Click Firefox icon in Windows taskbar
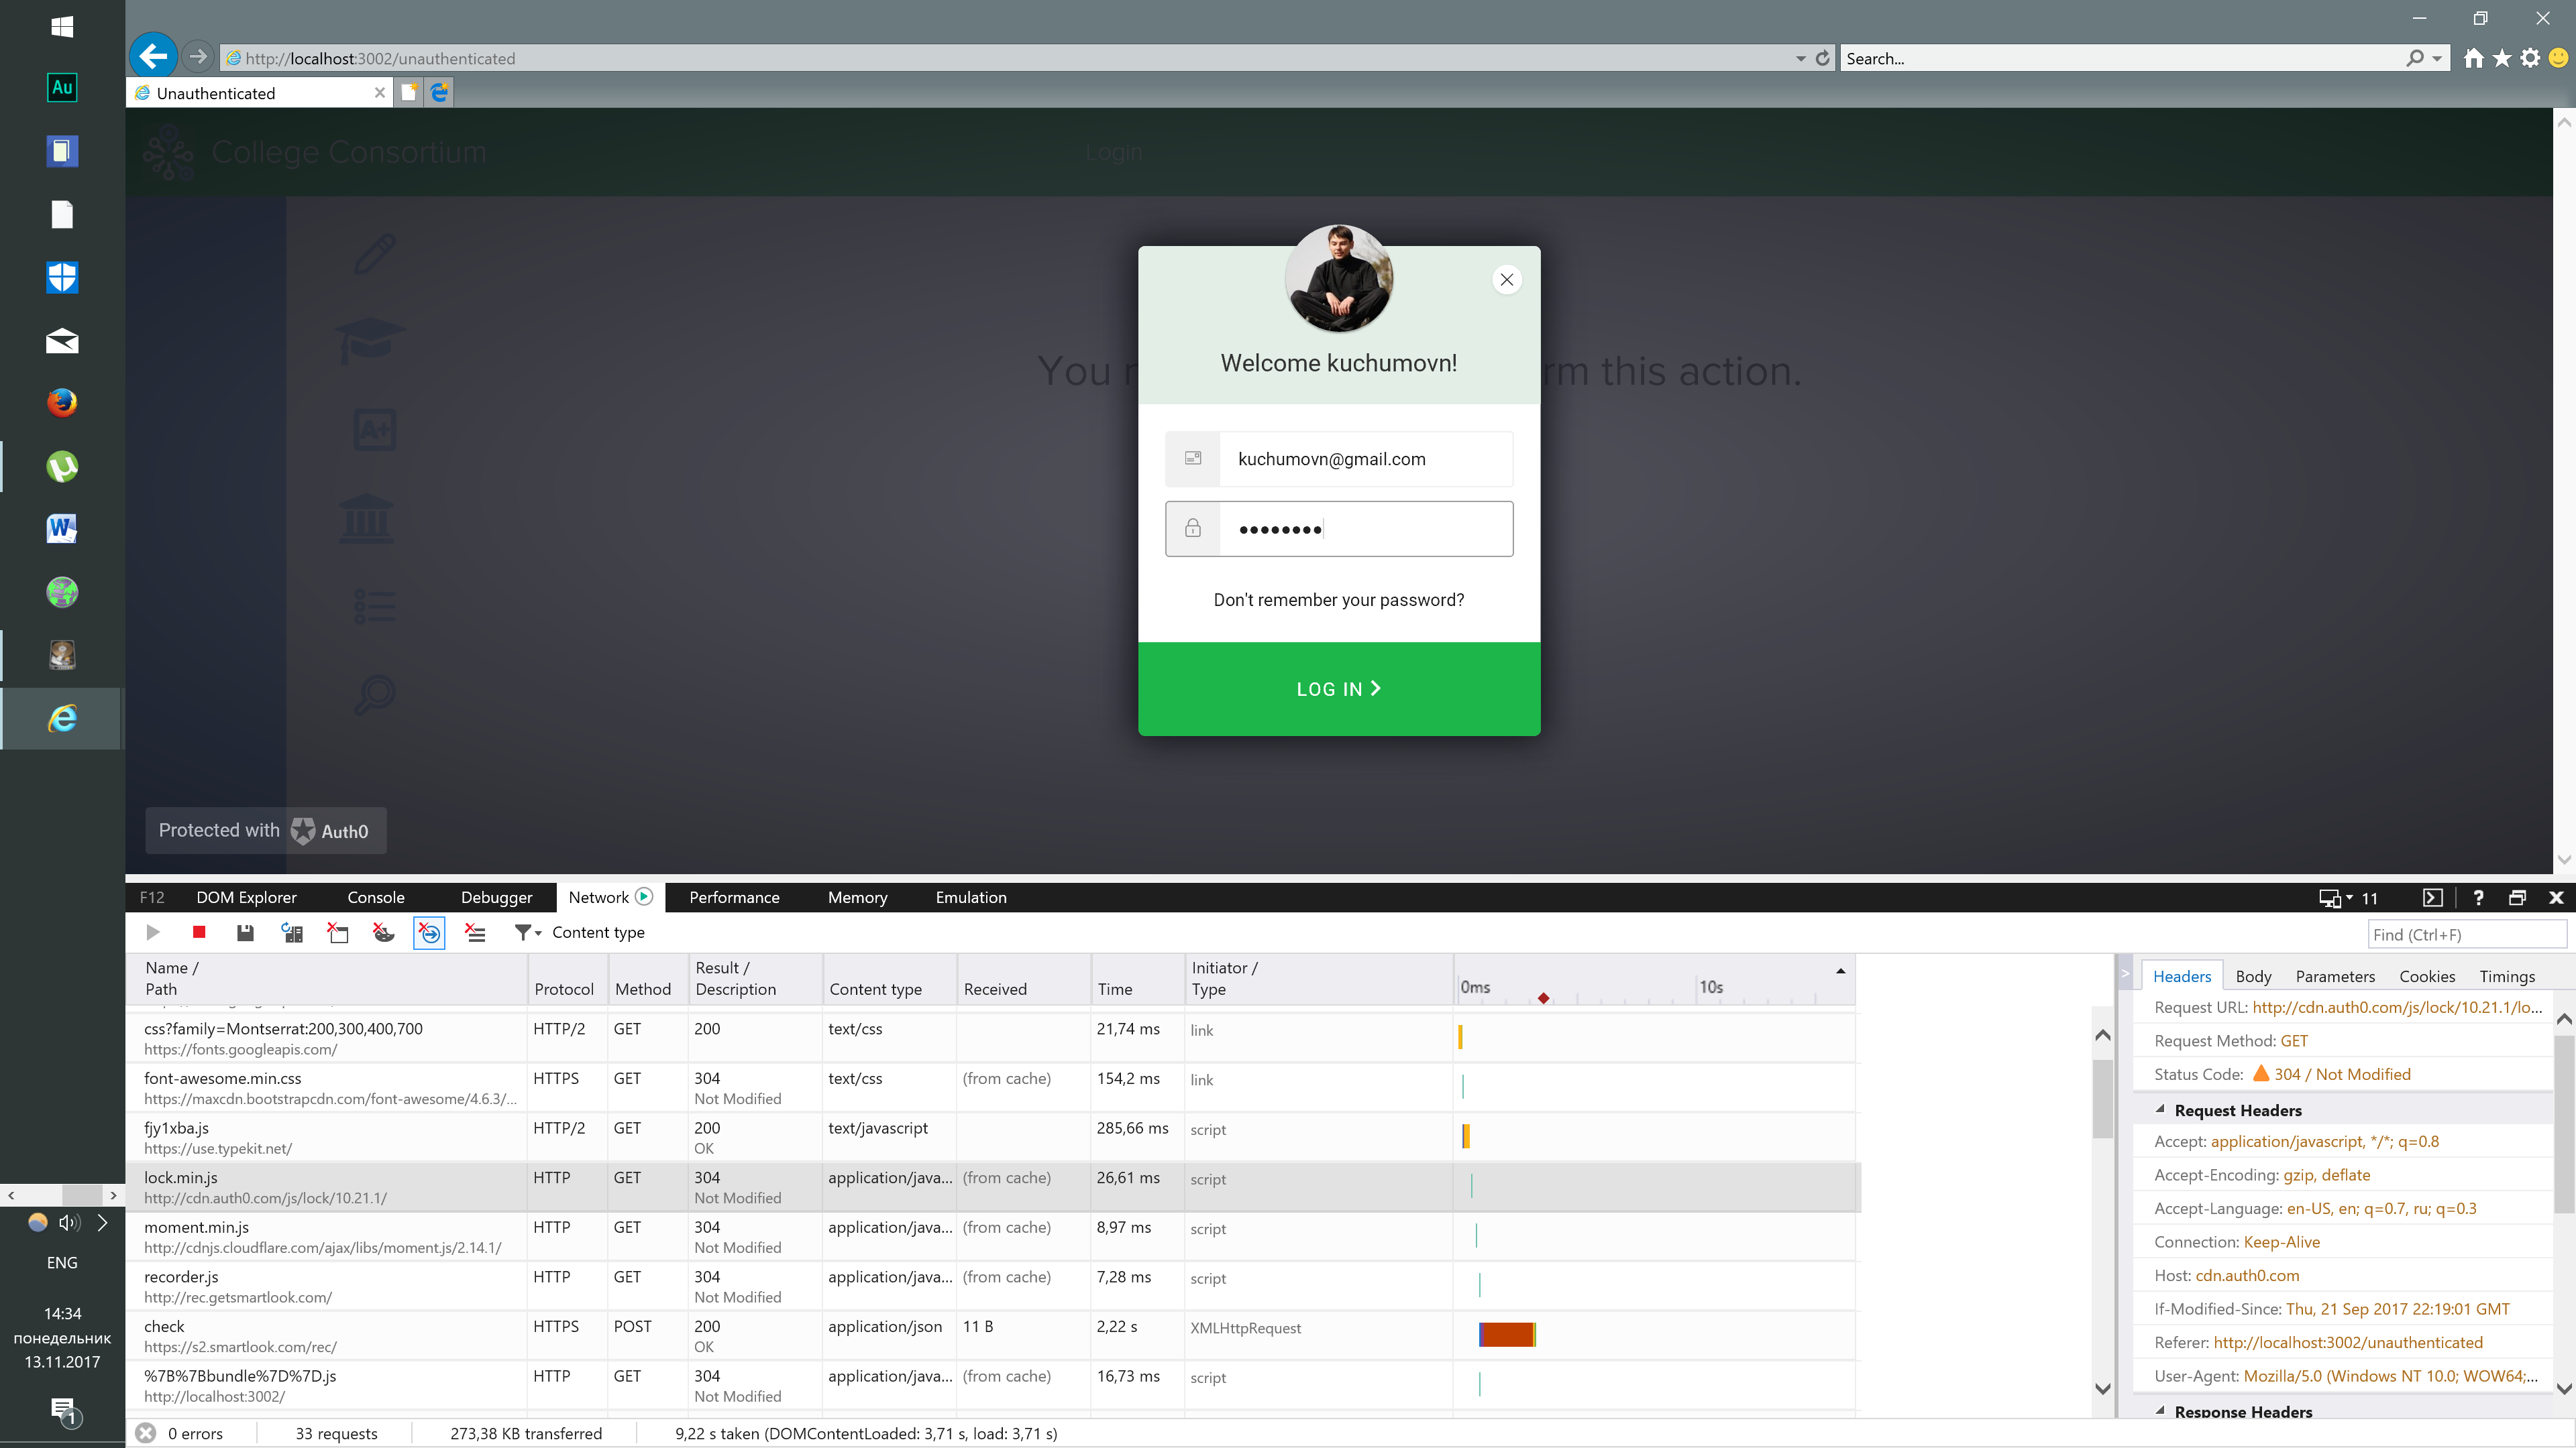Screen dimensions: 2576x1448 click(62, 403)
